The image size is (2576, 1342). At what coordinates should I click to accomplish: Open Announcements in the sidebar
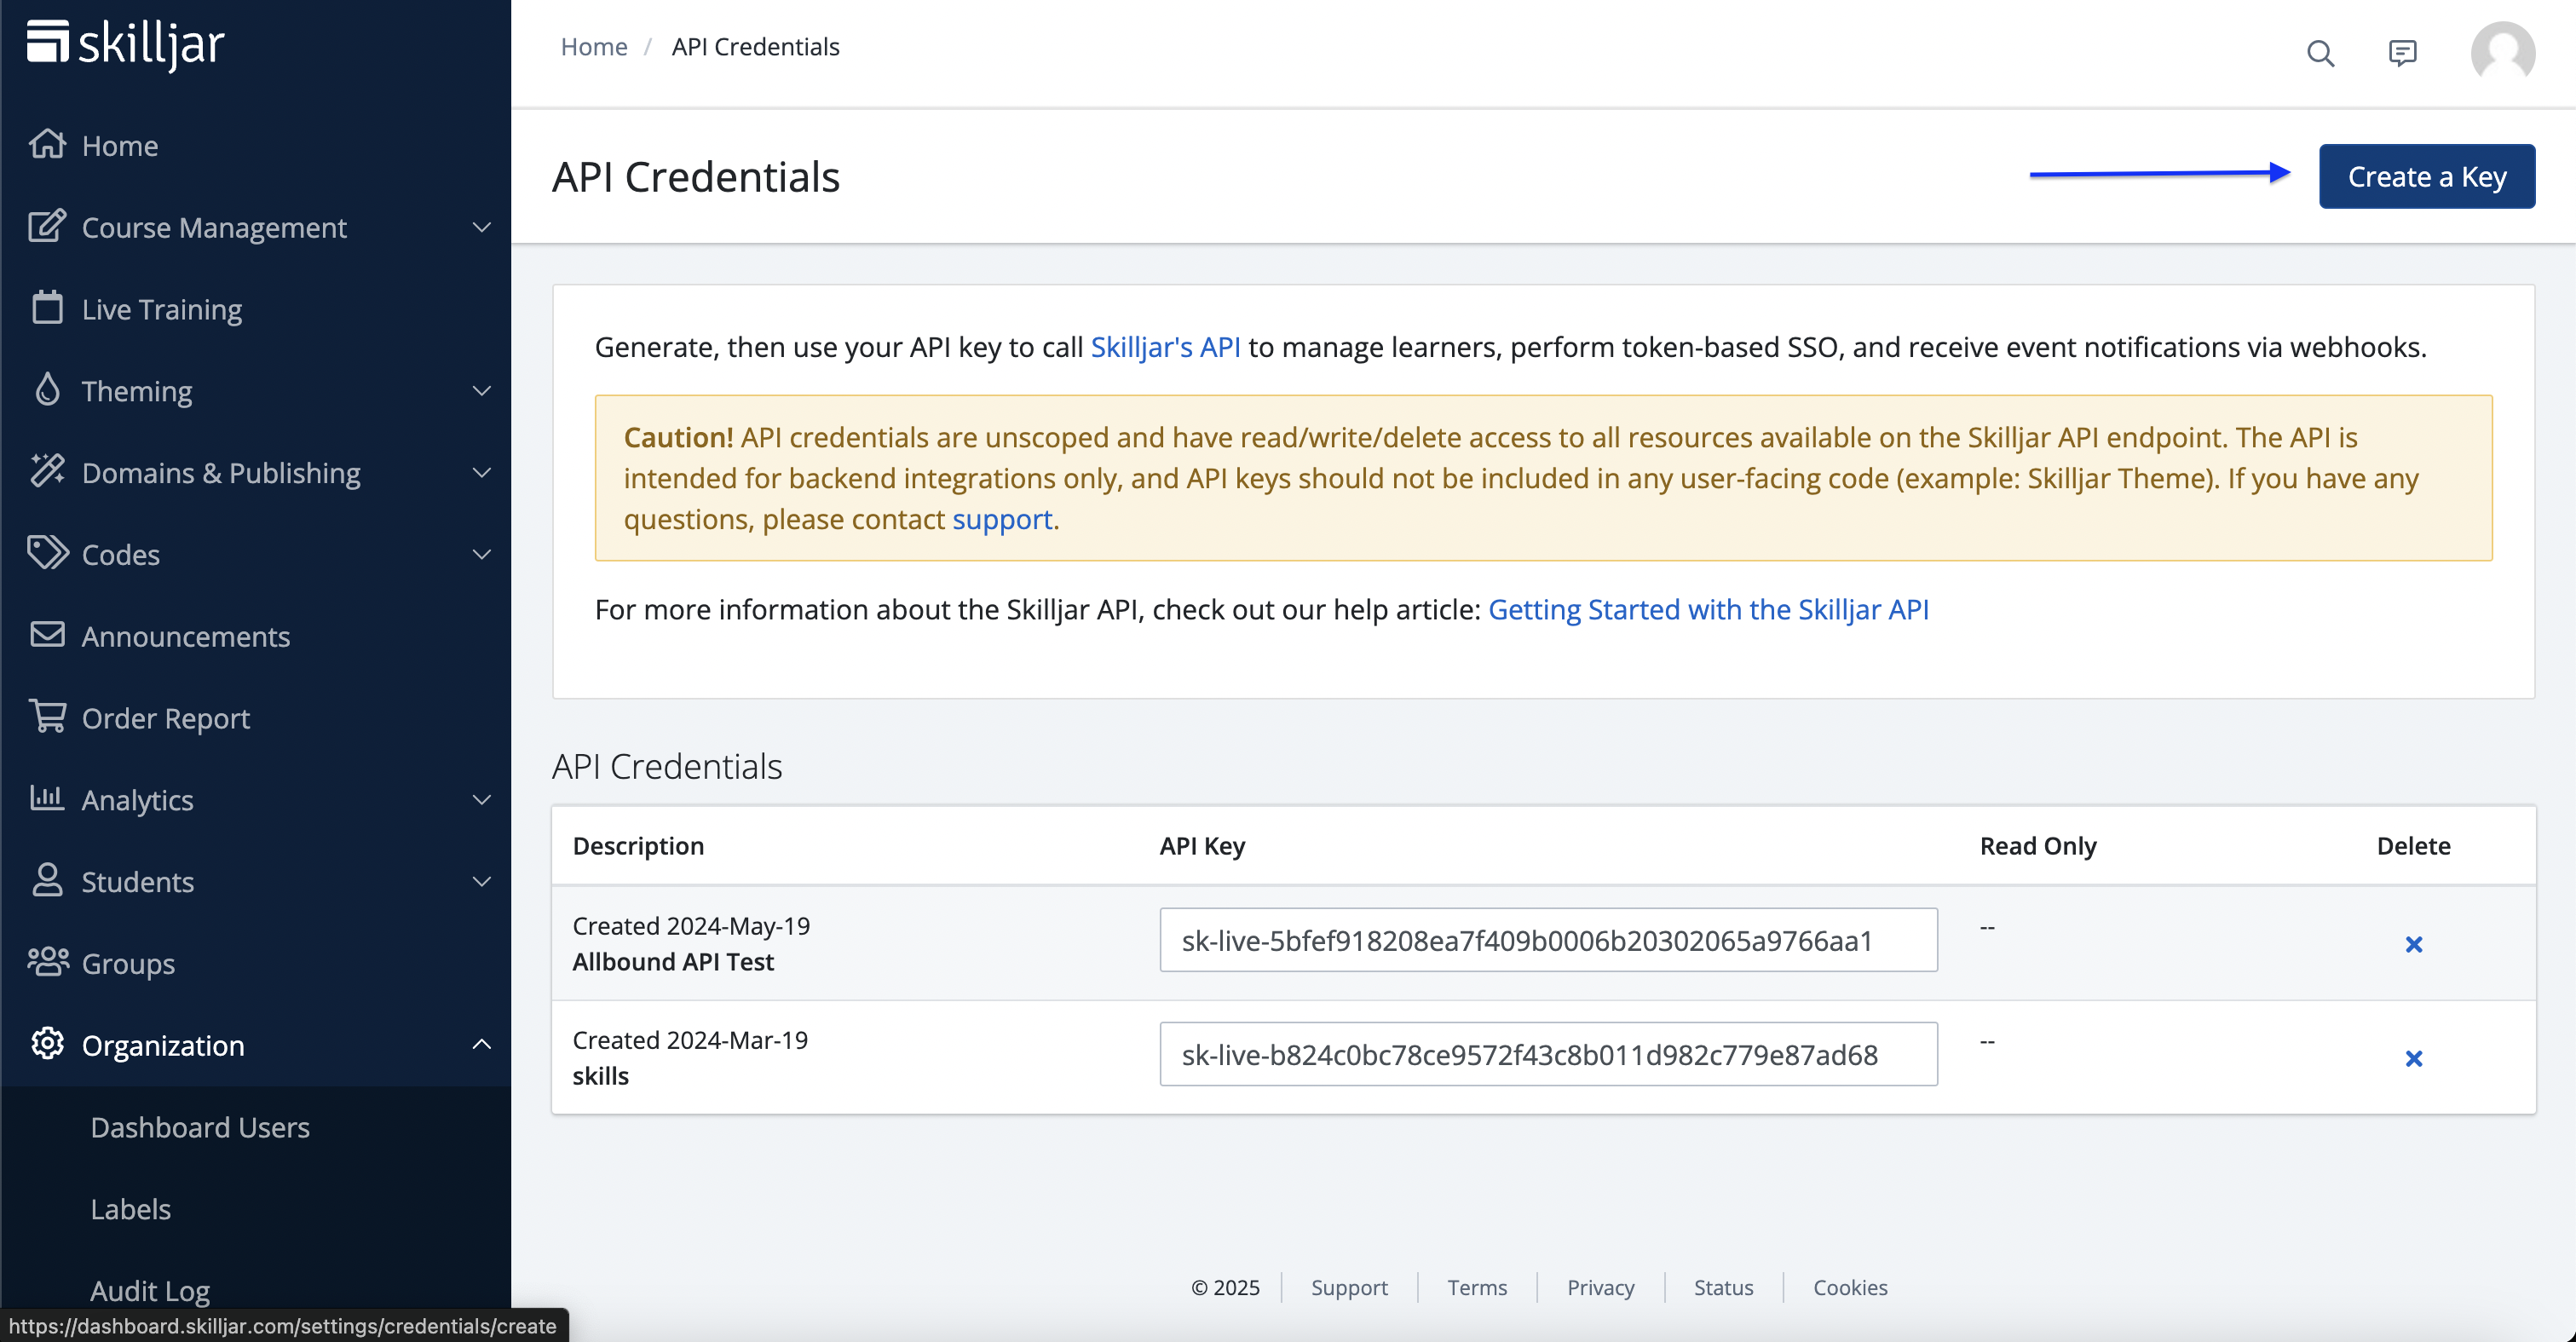(x=186, y=636)
